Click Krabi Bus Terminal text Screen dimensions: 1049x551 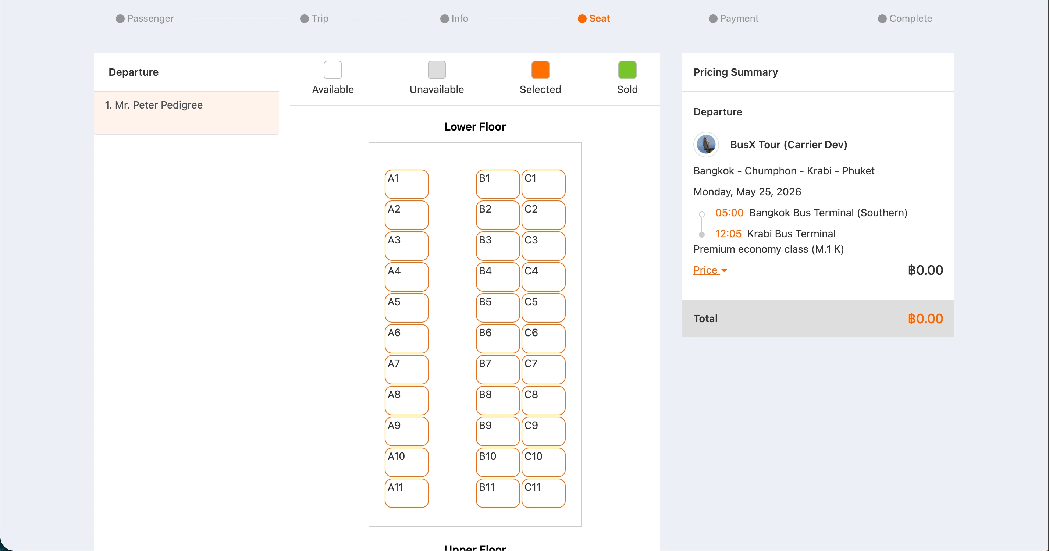point(791,234)
